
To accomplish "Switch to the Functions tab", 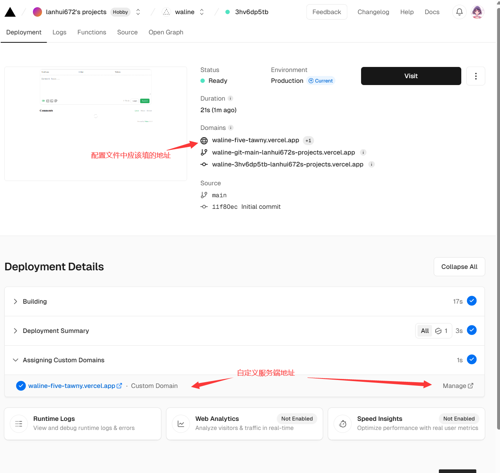I will click(x=92, y=32).
